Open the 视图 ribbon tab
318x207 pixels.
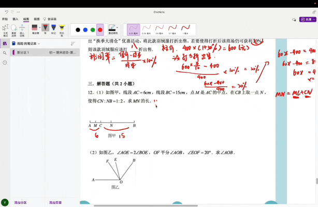click(x=37, y=19)
